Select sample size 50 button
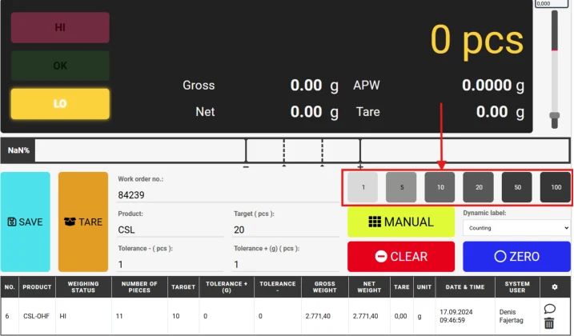Screen dimensions: 574x336 tap(517, 187)
